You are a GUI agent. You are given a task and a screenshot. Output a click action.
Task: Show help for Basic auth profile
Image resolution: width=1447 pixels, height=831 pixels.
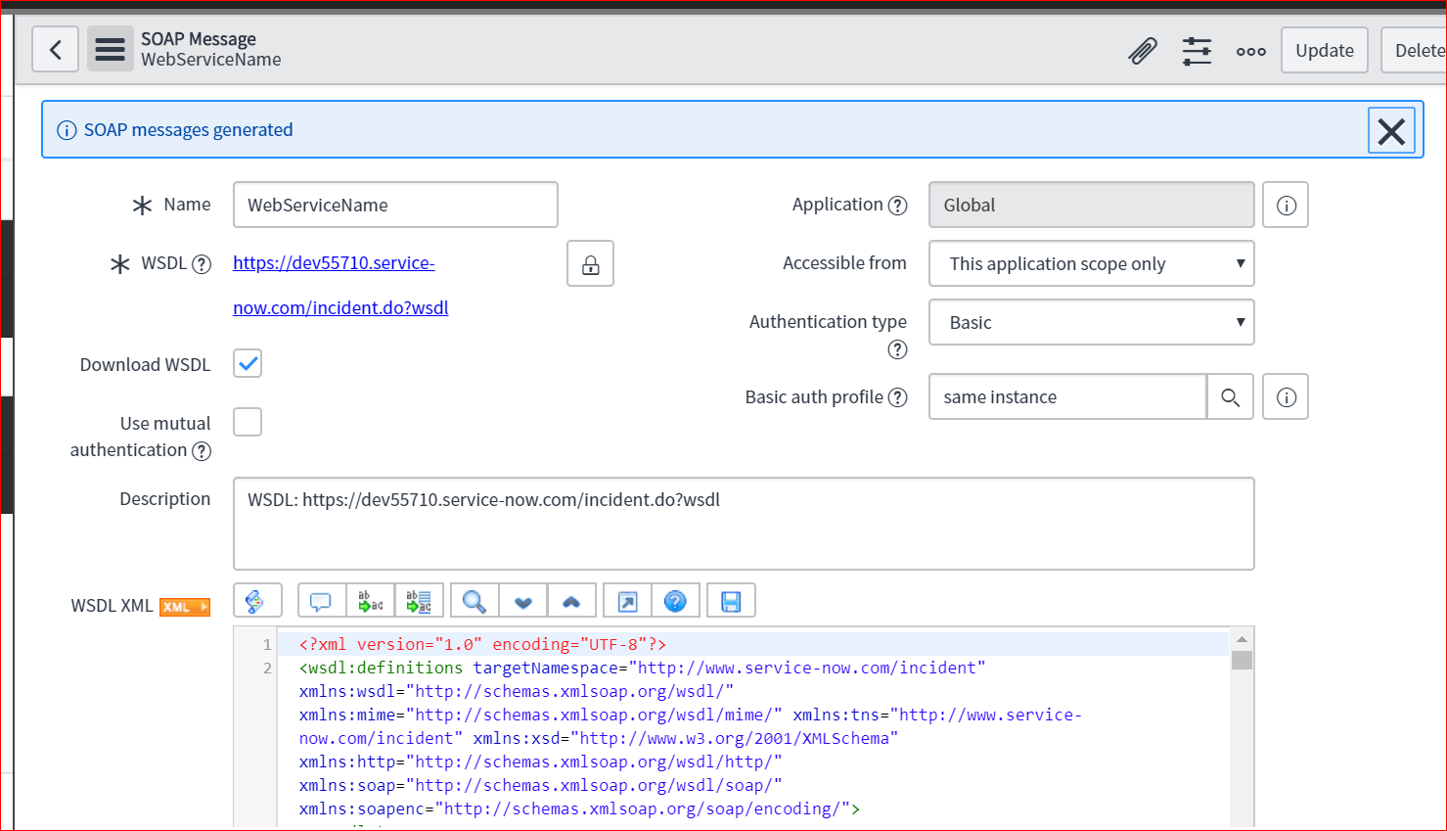tap(897, 397)
